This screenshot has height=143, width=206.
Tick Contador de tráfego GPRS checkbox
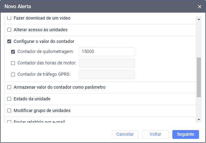pyautogui.click(x=13, y=74)
